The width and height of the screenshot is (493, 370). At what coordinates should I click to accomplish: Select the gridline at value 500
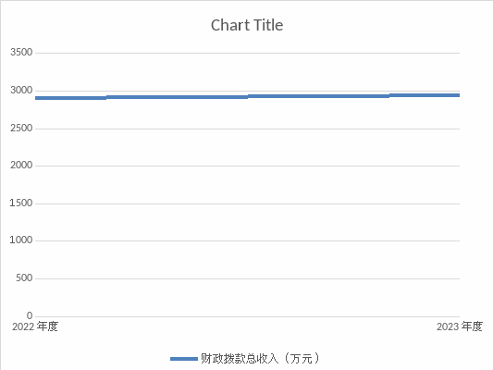(248, 278)
